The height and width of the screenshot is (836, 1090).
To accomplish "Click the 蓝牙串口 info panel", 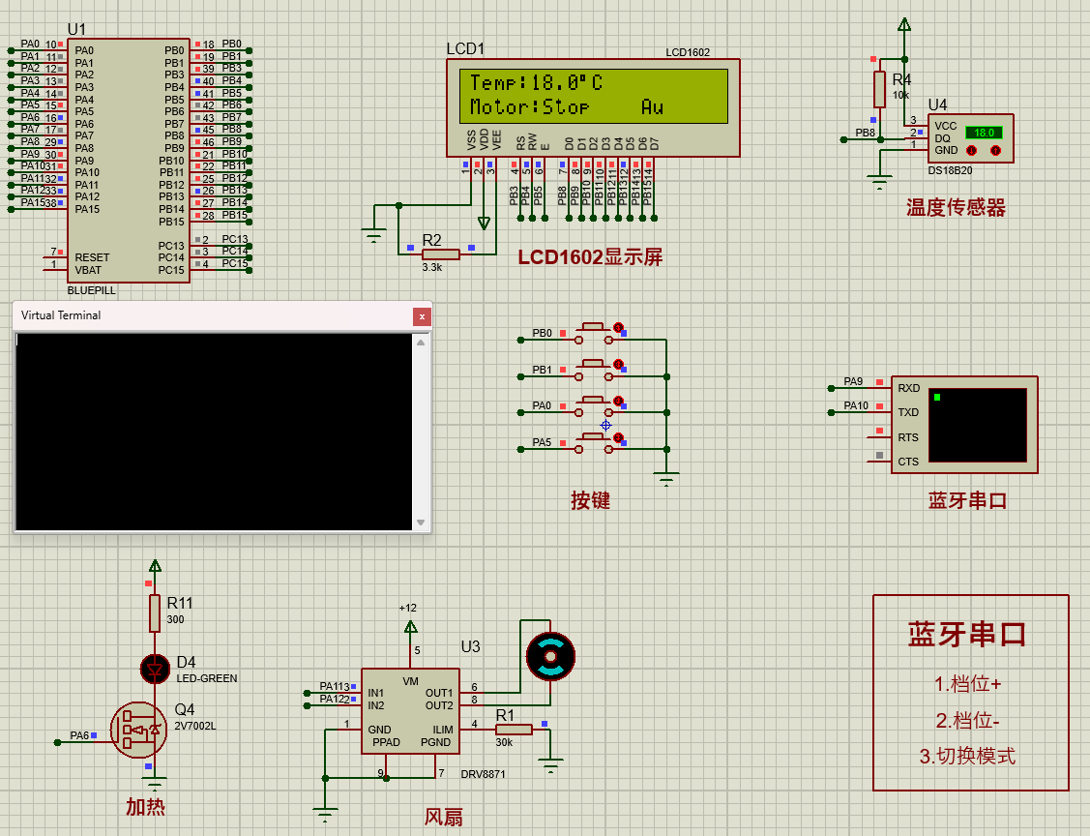I will 970,692.
